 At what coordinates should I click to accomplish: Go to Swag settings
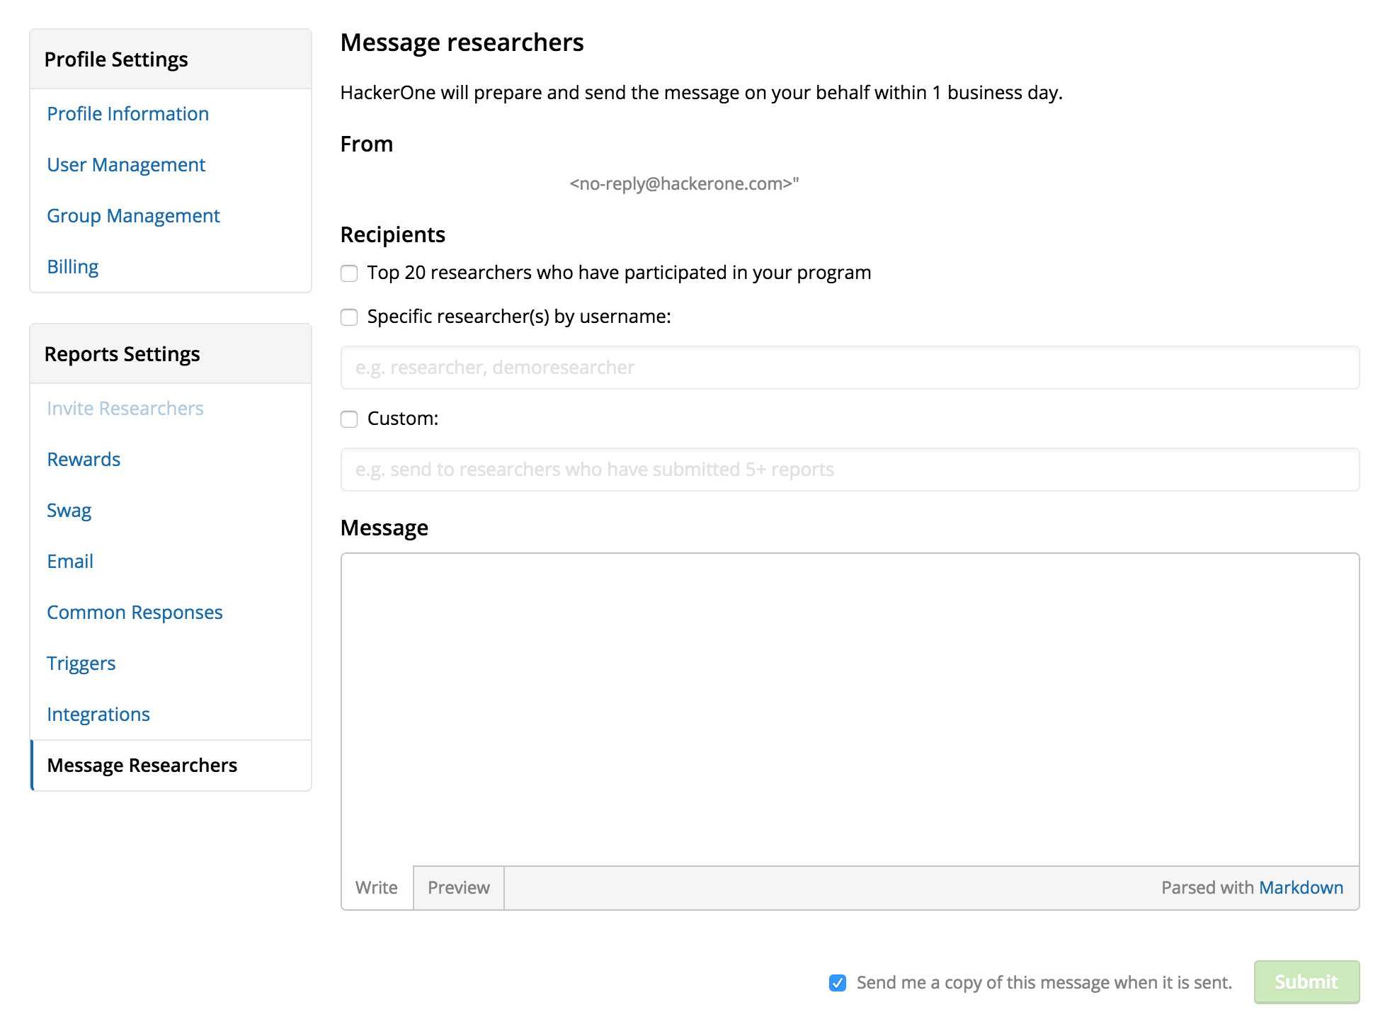click(69, 511)
